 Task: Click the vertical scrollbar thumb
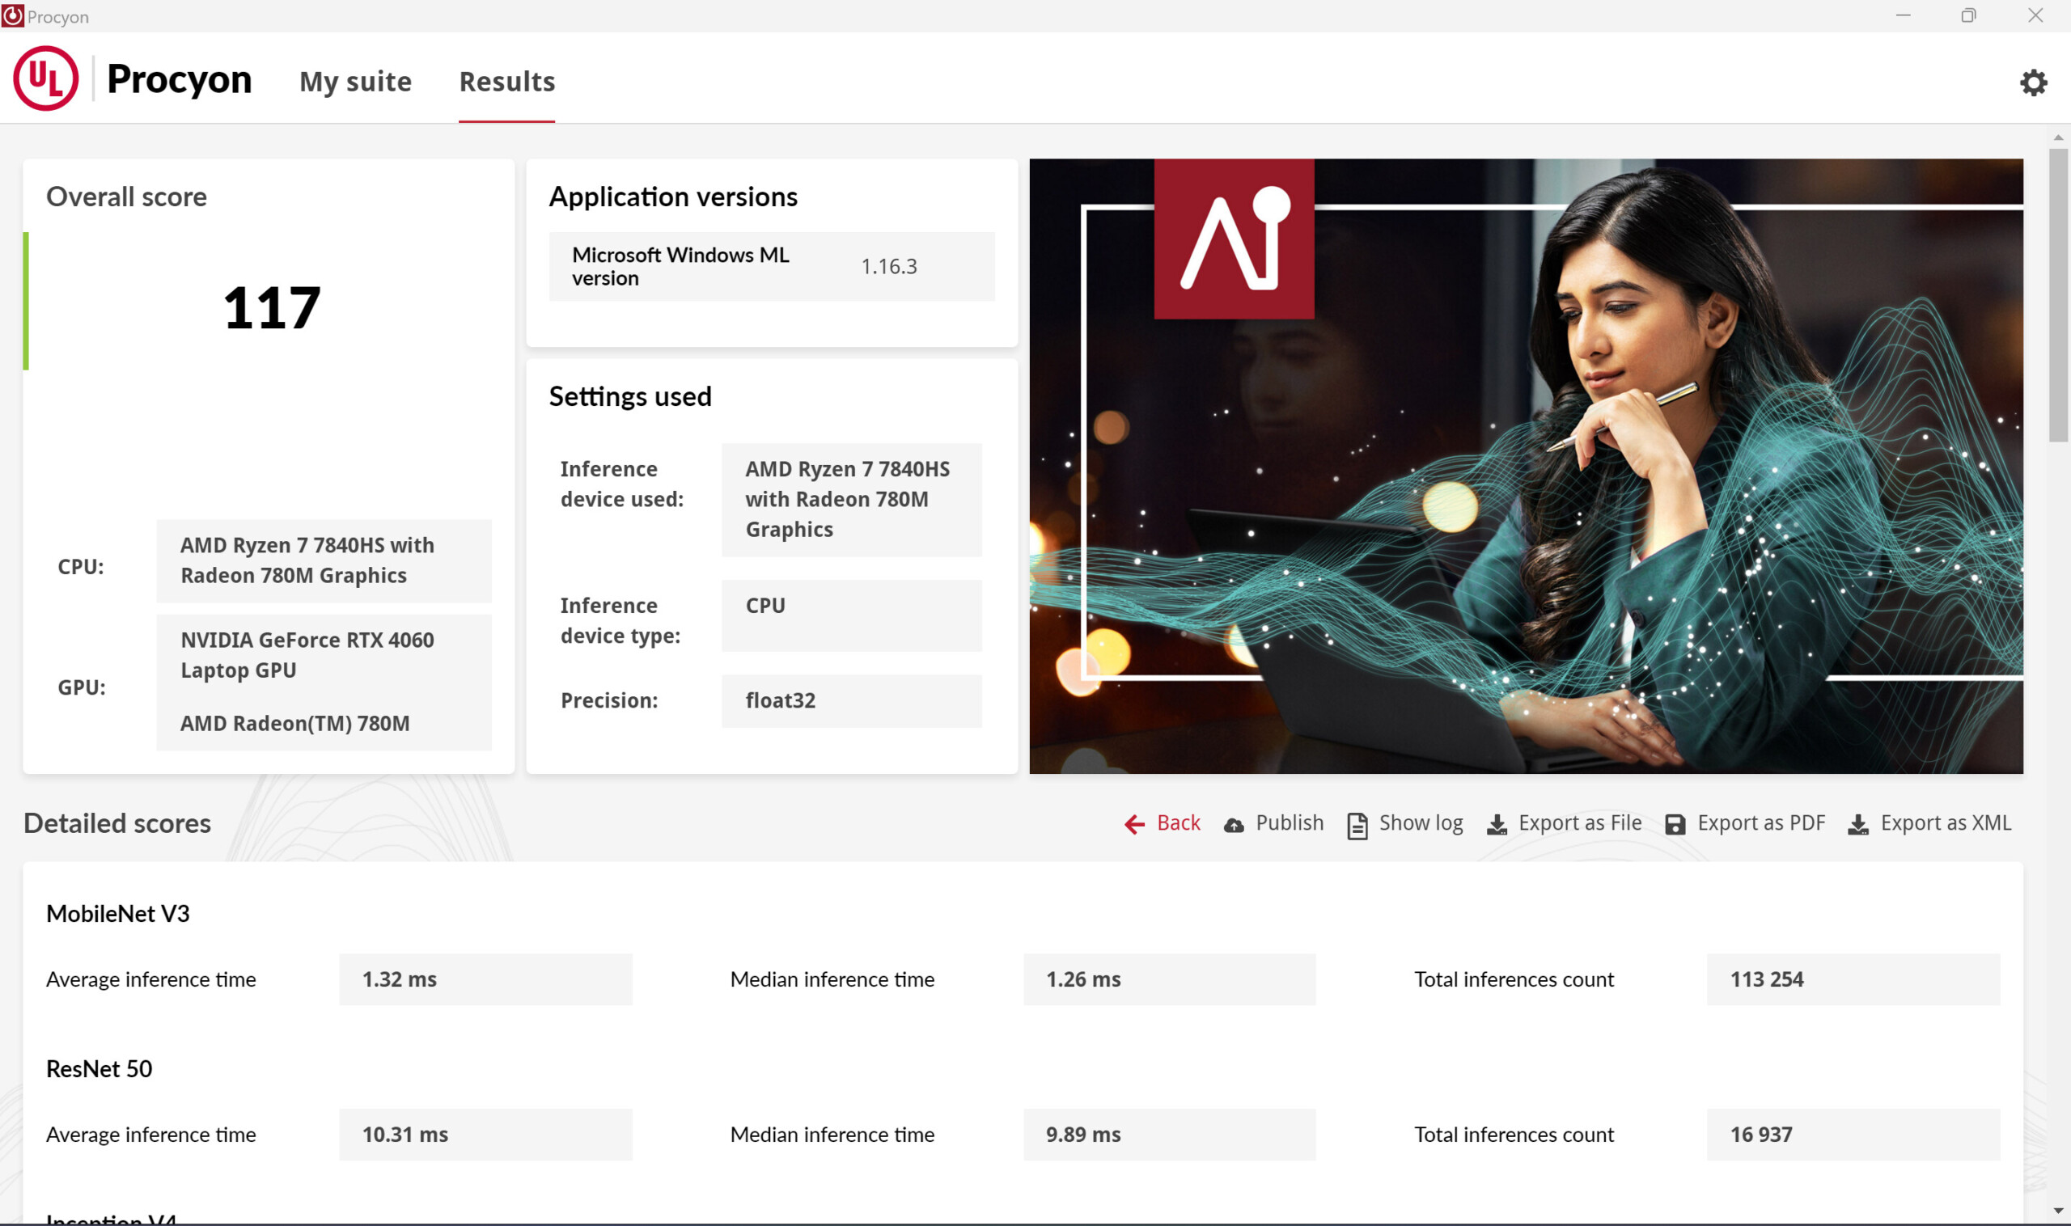point(2058,294)
